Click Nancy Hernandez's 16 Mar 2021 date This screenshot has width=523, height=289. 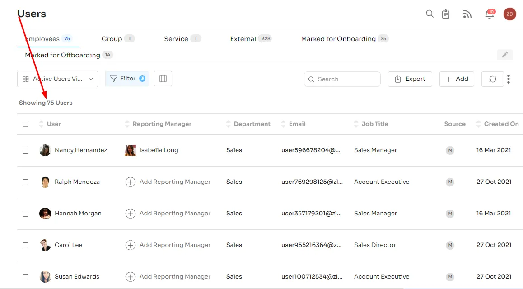click(494, 150)
